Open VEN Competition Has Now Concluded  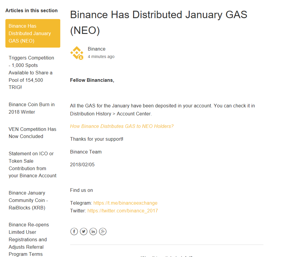coord(32,133)
